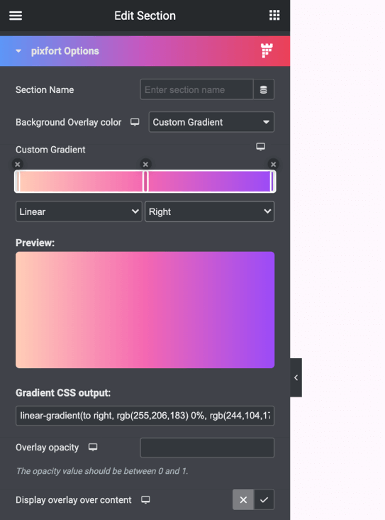Open the widgets grid icon
Screen dimensions: 385x520
[x=274, y=16]
